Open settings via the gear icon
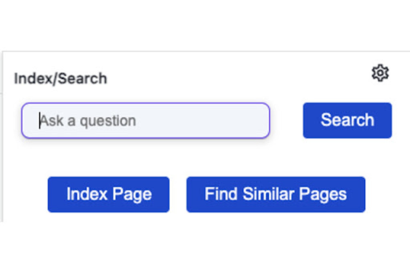 380,73
